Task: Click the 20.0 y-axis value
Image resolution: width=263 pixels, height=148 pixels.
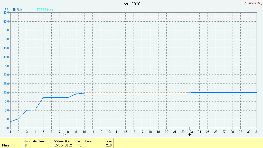Action: coord(6,92)
